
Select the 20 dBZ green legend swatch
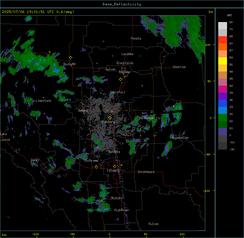click(x=222, y=118)
